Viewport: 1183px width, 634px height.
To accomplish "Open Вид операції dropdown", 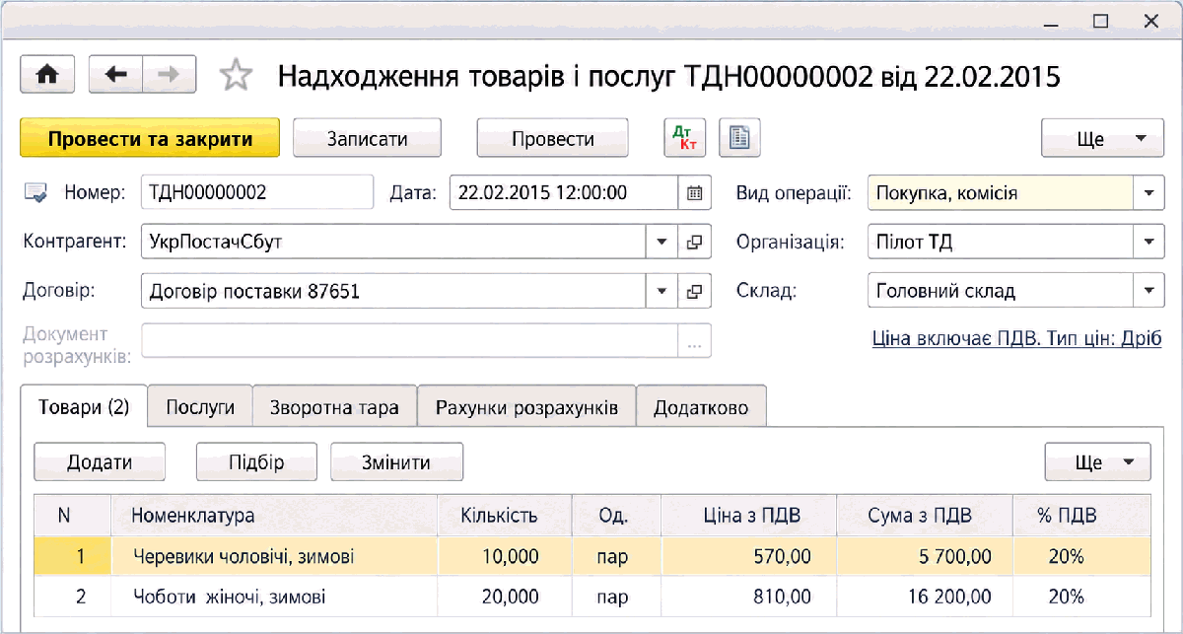I will [1148, 192].
